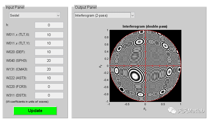Focus the W131 (CMA3) input field
The image size is (211, 120).
coord(49,69)
